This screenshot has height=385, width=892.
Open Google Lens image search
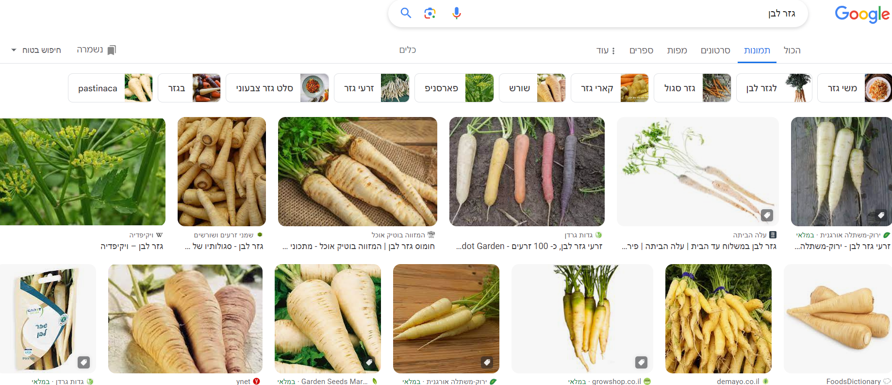(x=429, y=13)
